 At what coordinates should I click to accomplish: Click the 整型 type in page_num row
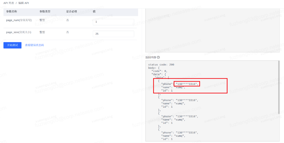tap(42, 20)
